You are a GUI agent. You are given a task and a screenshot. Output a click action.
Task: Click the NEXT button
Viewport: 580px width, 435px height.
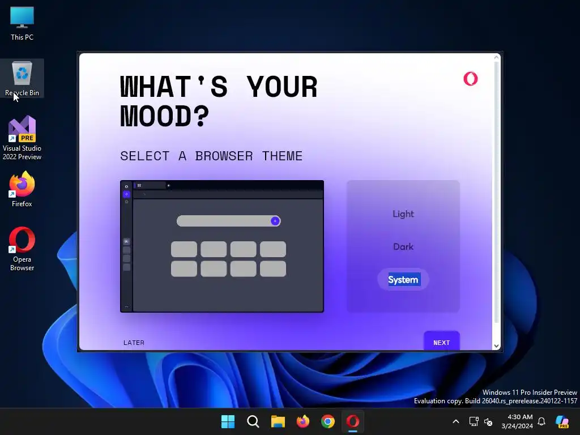442,342
